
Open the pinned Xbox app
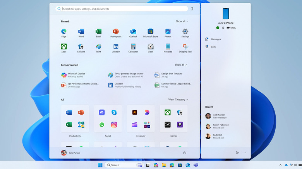pyautogui.click(x=64, y=47)
